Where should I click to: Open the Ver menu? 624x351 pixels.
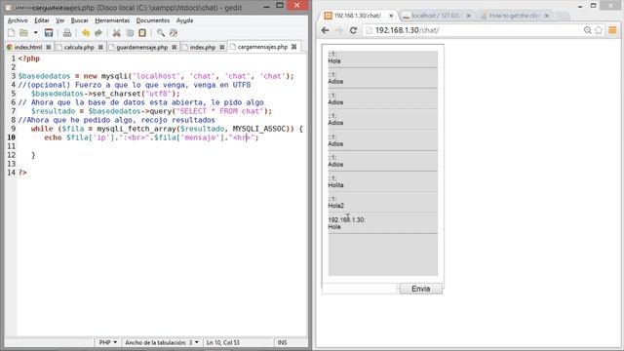pos(60,20)
